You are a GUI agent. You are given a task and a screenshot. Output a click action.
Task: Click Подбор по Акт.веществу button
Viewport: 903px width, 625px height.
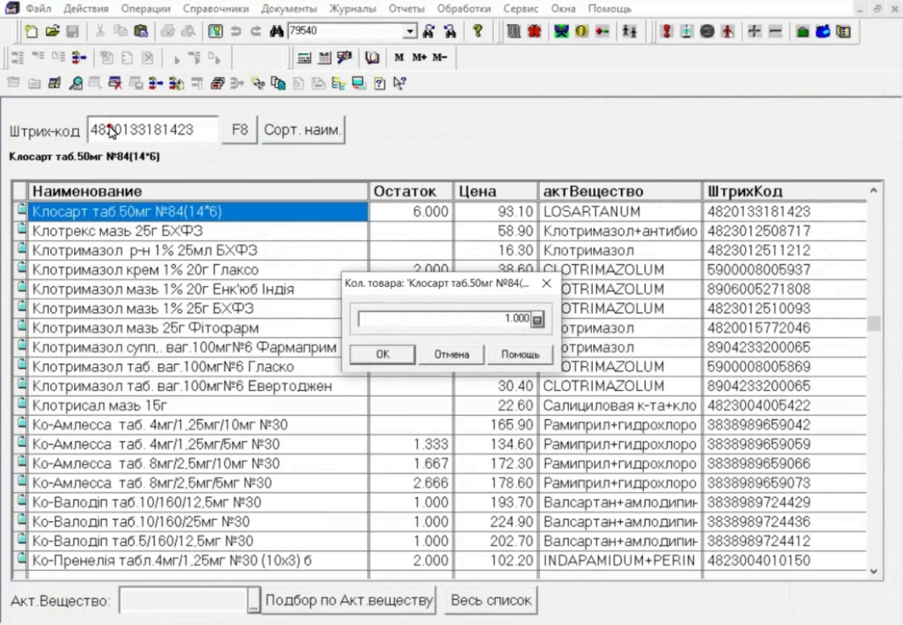coord(349,600)
